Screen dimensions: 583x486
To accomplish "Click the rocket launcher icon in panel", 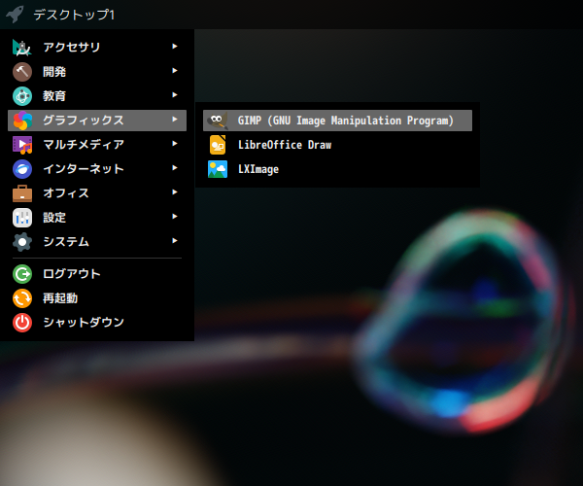I will (x=15, y=15).
